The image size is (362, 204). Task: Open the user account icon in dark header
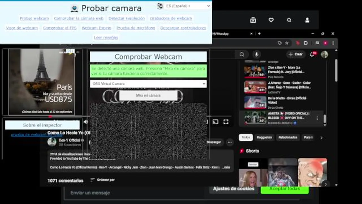307,20
